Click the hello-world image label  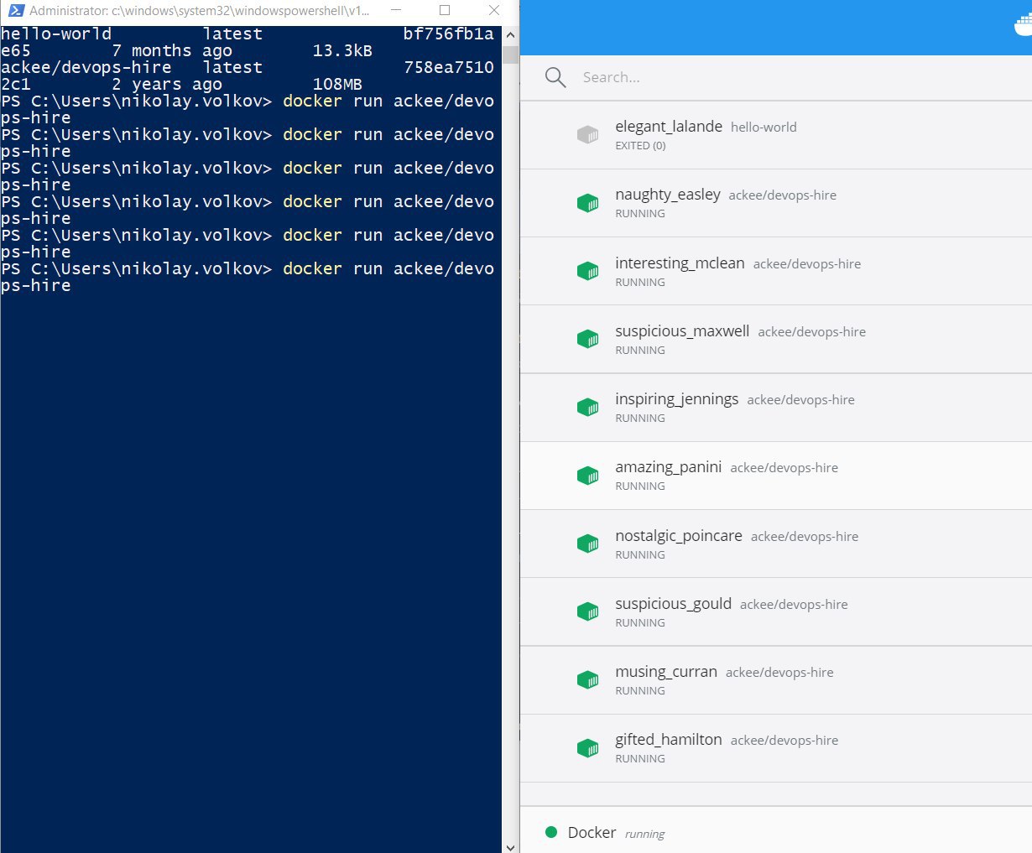764,127
